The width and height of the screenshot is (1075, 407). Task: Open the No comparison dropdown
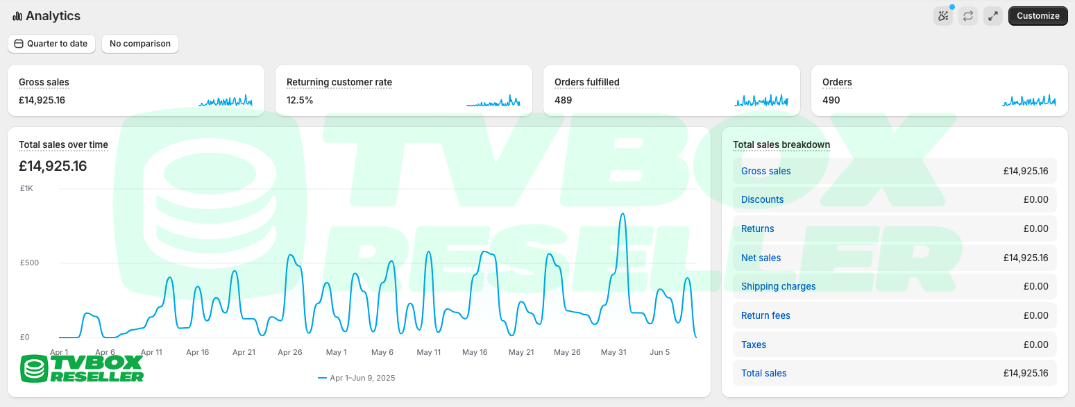pos(140,44)
